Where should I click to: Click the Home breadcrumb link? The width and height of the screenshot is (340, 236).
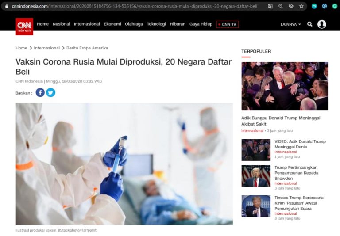pos(21,48)
